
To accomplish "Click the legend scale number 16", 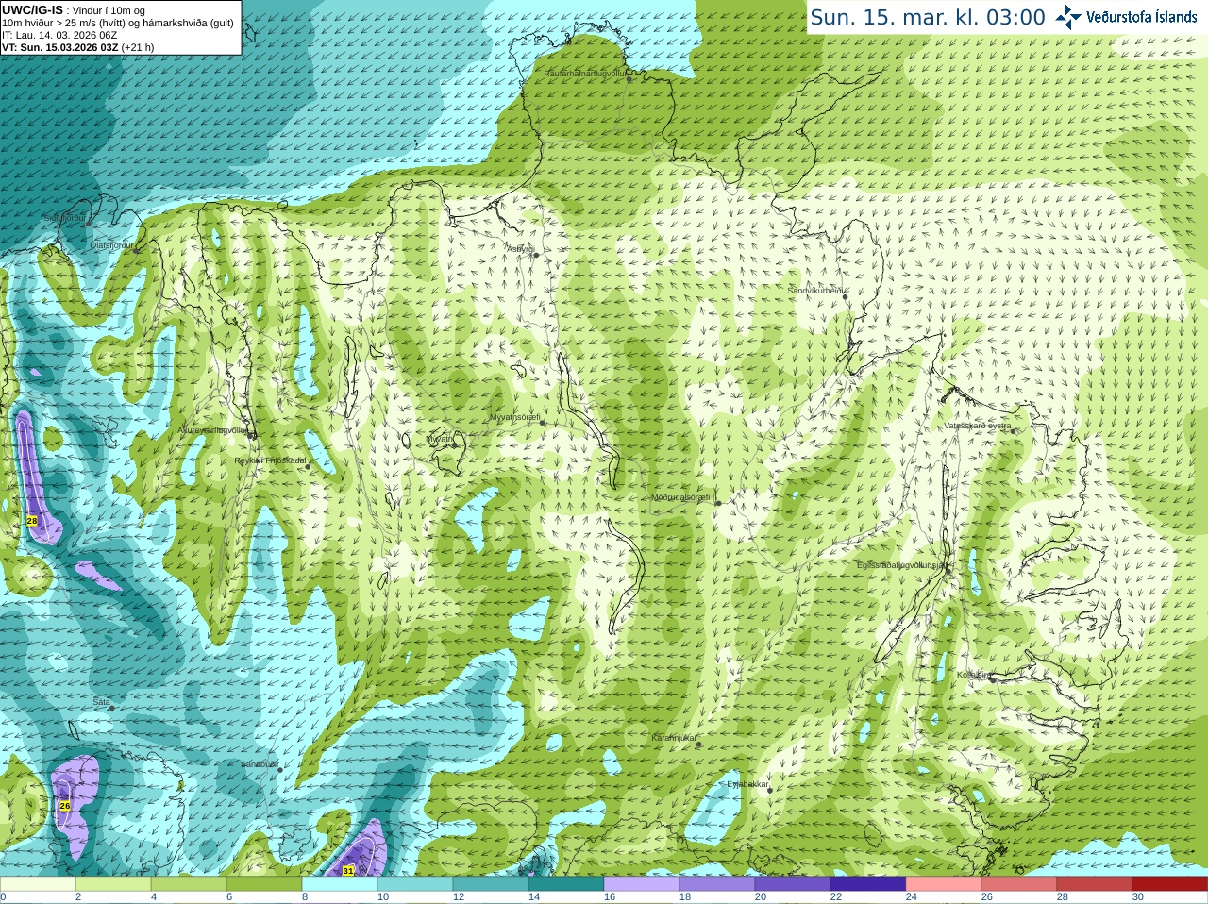I will (610, 897).
